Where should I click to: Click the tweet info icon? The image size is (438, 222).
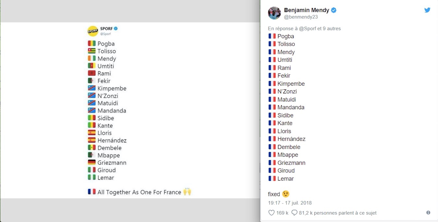(x=428, y=213)
